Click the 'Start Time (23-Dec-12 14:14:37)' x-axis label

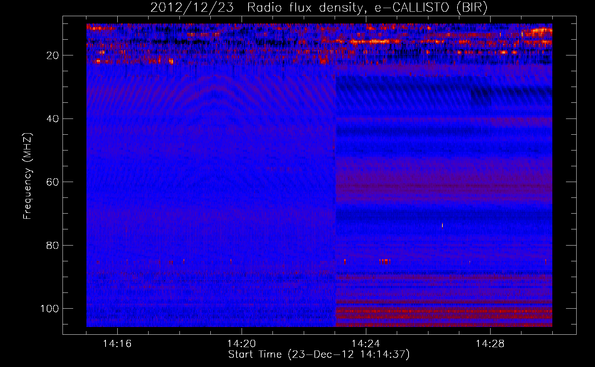(319, 355)
